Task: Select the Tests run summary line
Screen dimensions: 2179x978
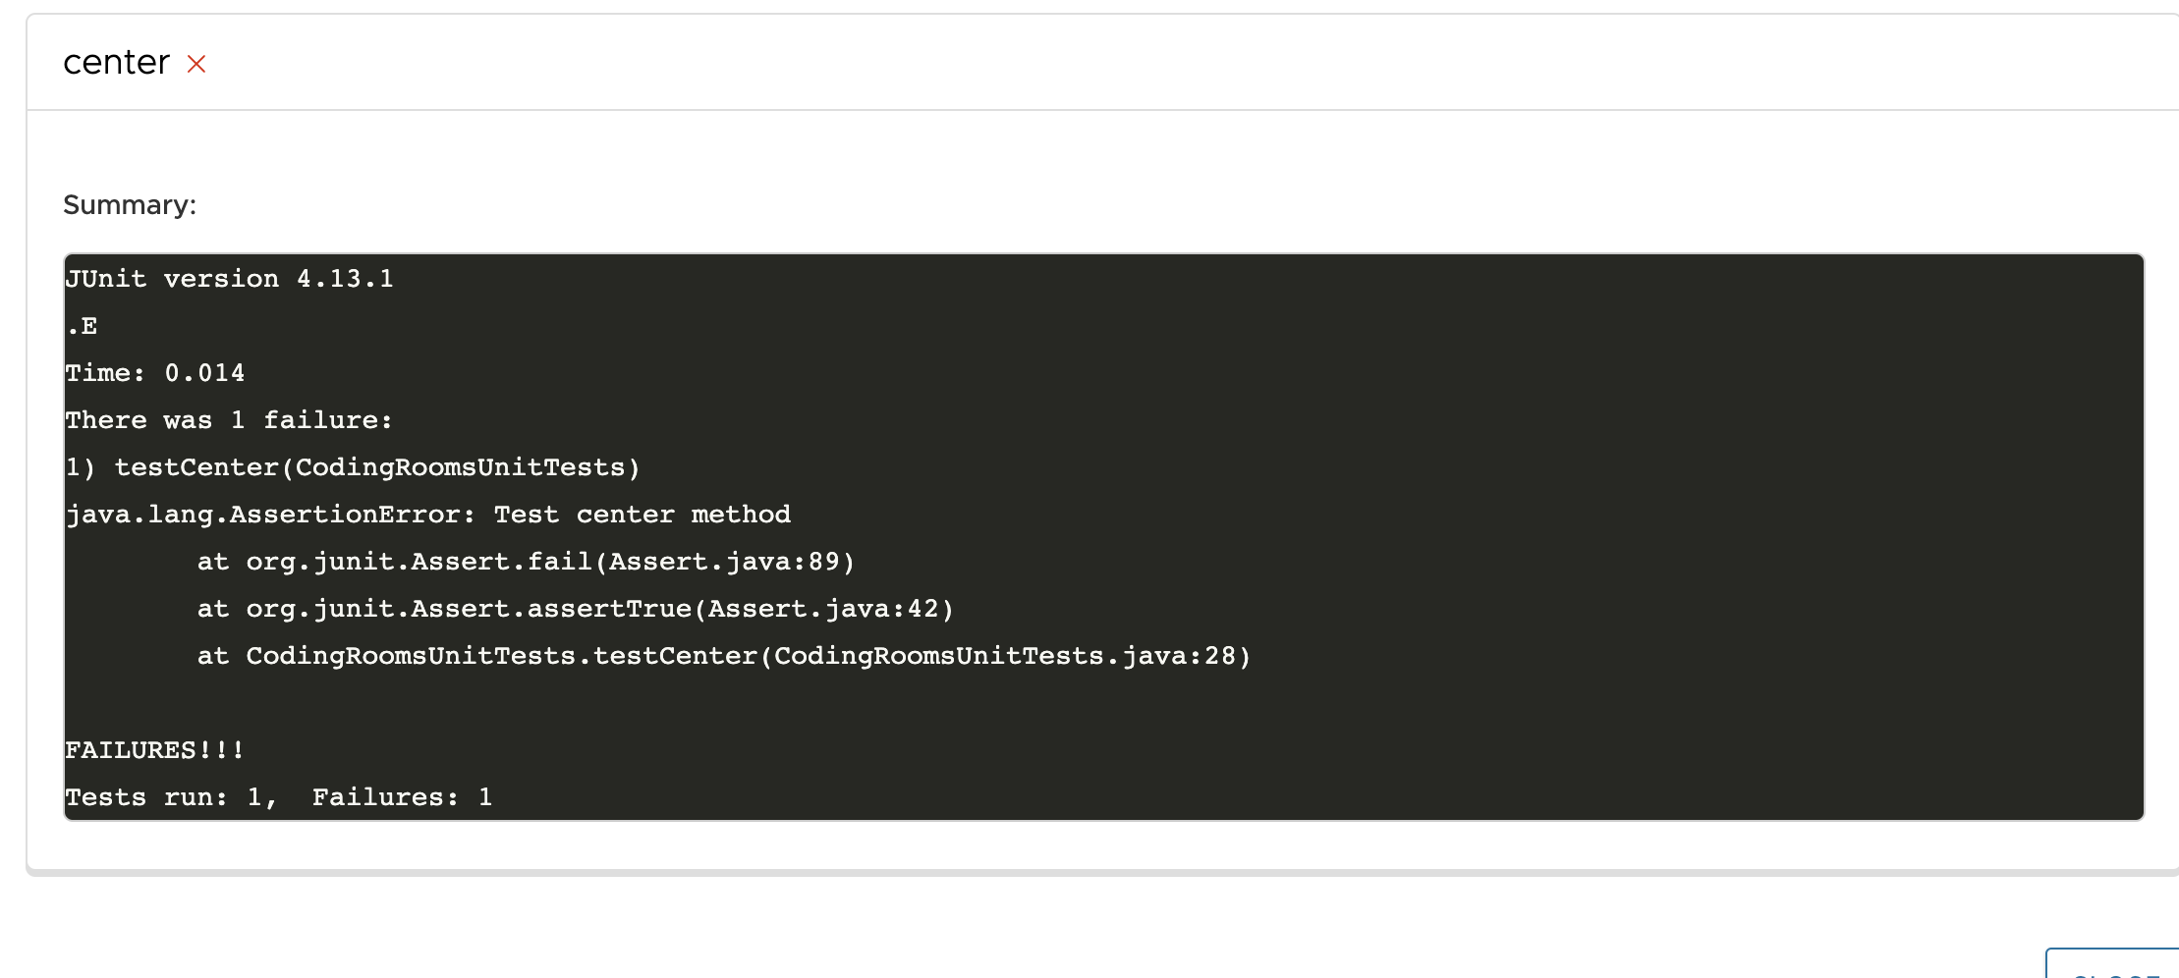Action: pyautogui.click(x=278, y=796)
